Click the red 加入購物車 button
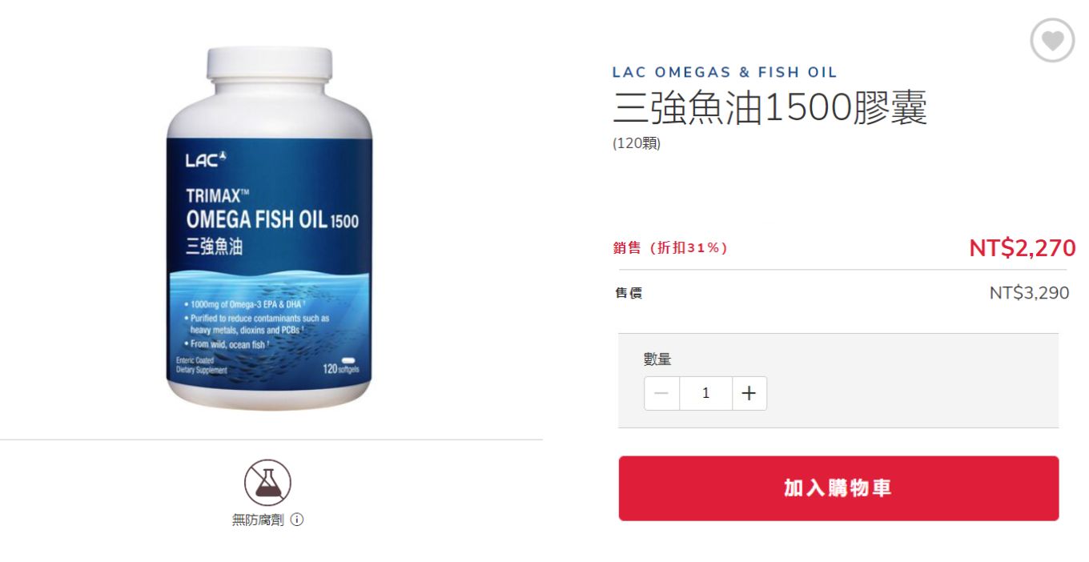The width and height of the screenshot is (1089, 562). point(838,488)
